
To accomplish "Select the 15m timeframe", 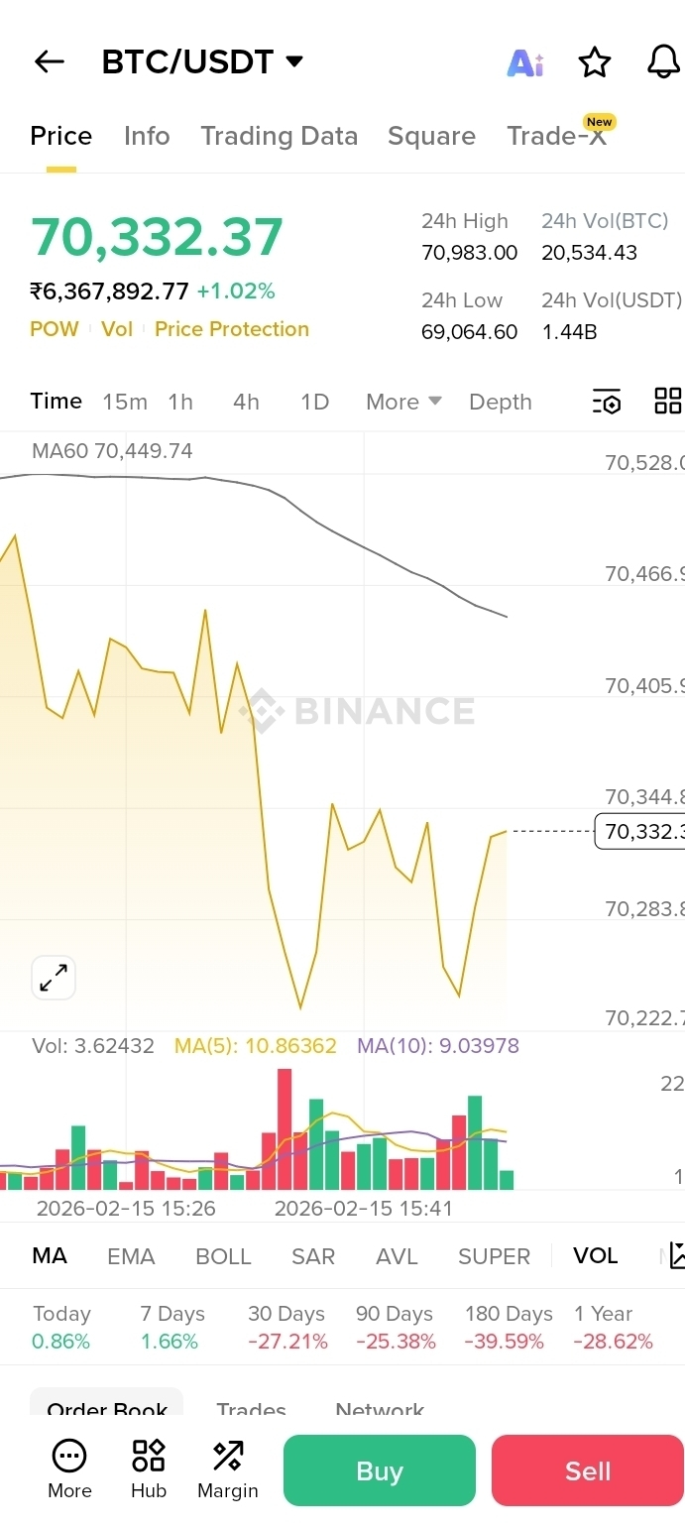I will click(x=125, y=402).
